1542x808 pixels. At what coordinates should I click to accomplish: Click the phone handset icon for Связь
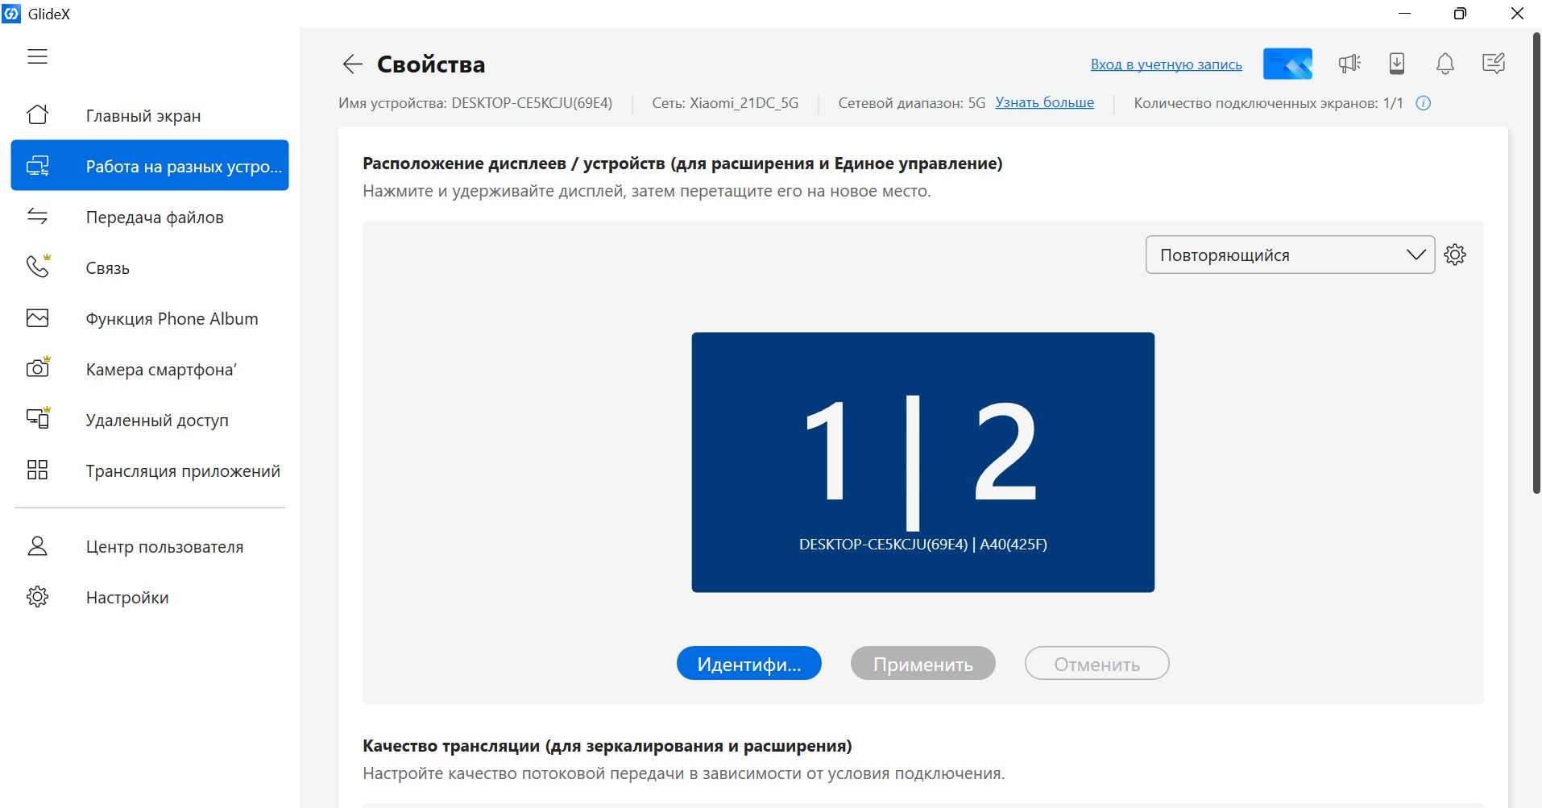click(x=38, y=267)
